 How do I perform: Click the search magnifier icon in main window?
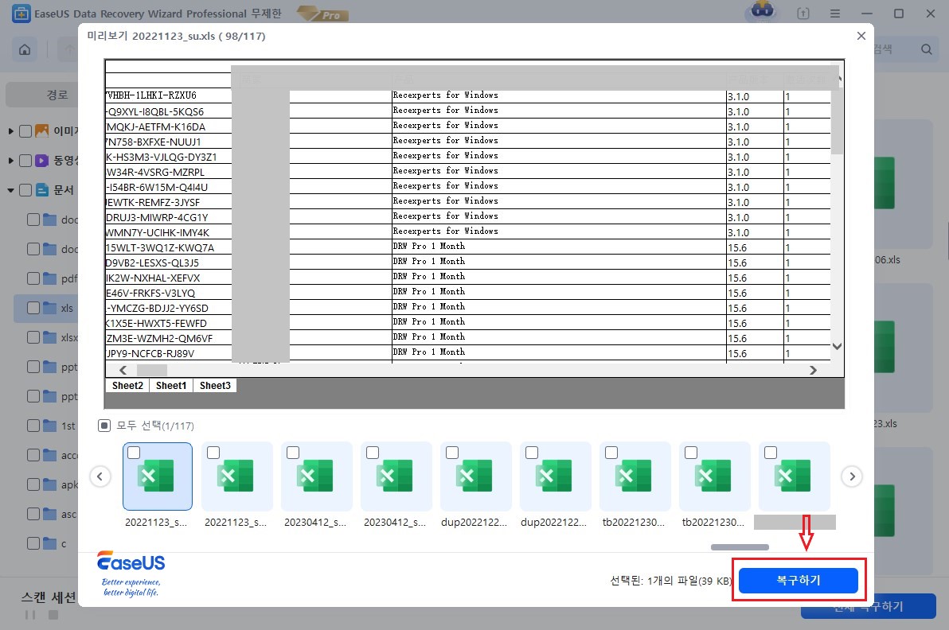(927, 49)
